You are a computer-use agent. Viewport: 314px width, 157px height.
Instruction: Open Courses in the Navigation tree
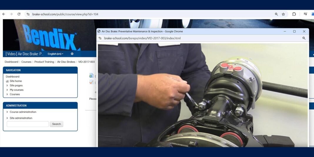(x=15, y=94)
